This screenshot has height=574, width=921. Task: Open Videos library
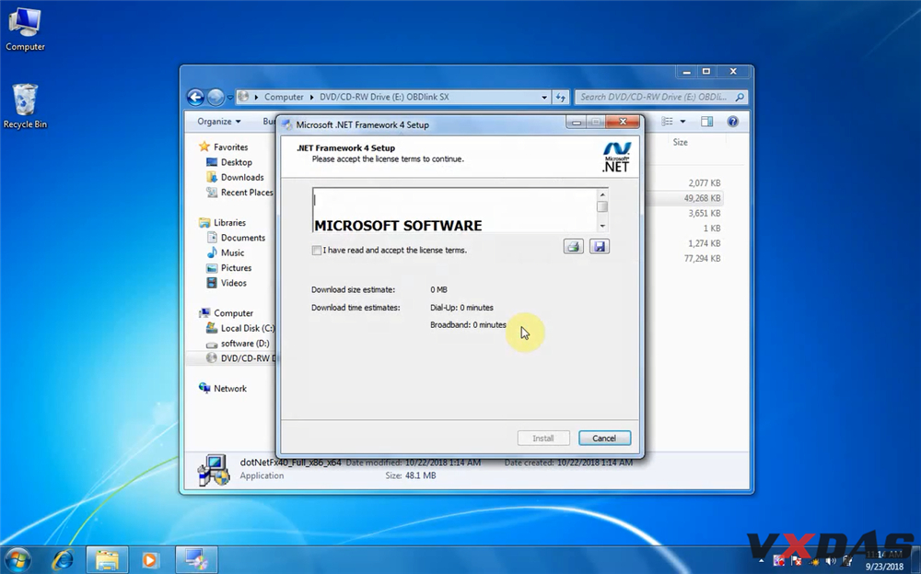pos(227,283)
